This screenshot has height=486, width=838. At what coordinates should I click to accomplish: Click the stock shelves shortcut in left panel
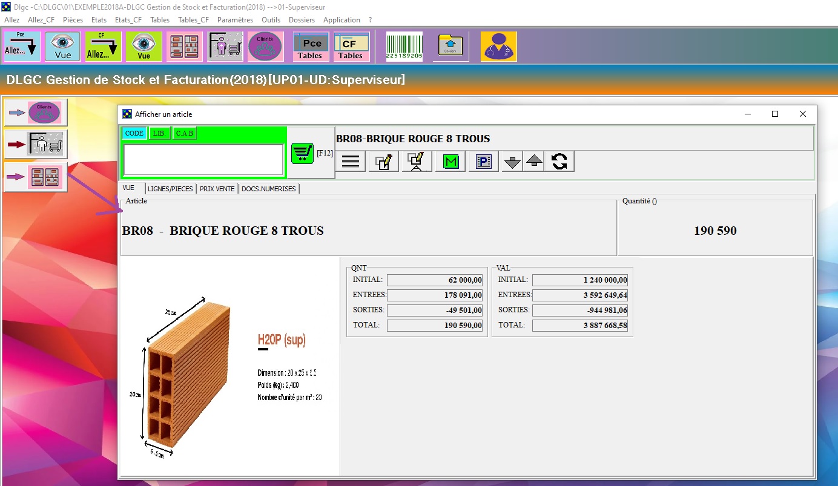click(36, 177)
